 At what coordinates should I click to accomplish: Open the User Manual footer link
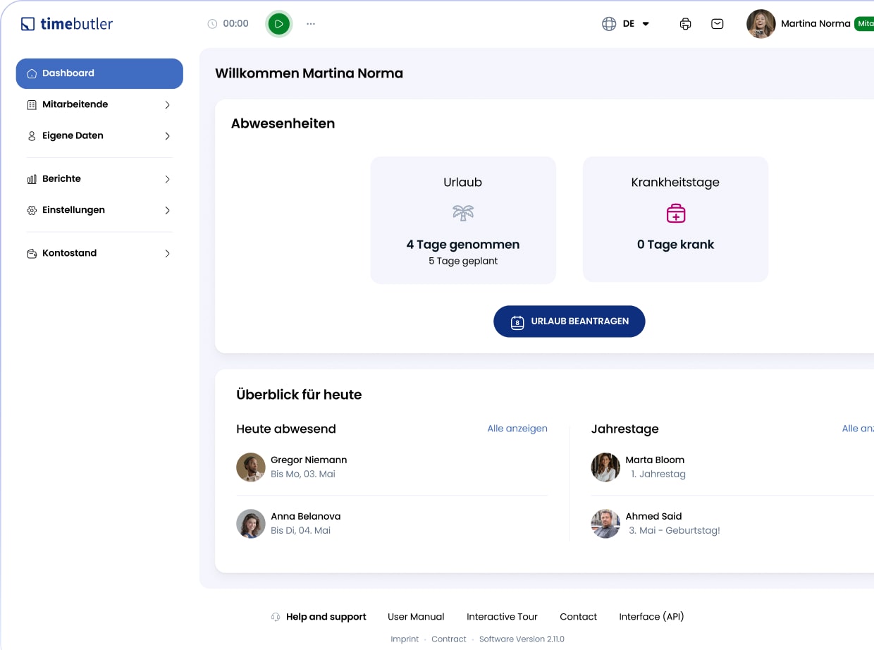tap(416, 617)
